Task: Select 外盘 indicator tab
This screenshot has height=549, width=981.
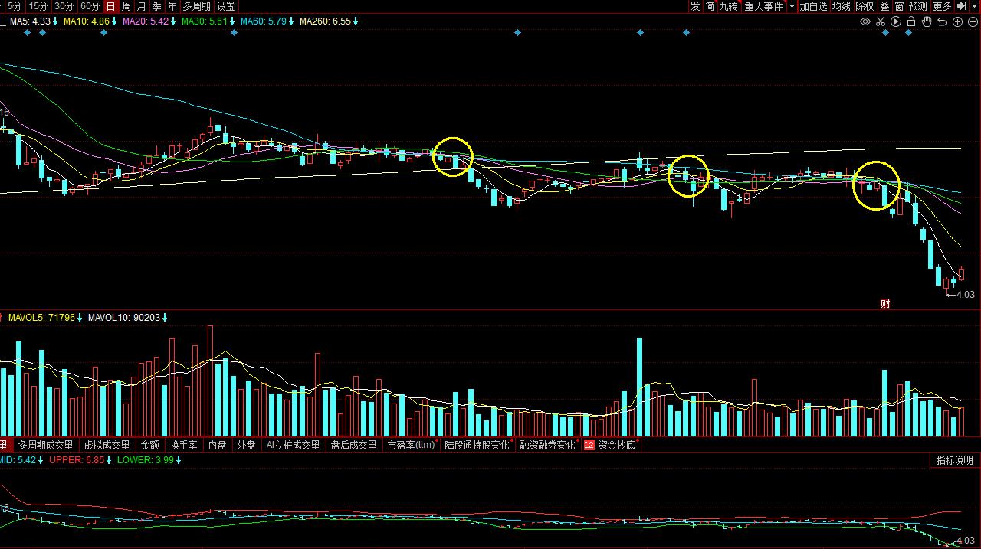Action: [246, 445]
